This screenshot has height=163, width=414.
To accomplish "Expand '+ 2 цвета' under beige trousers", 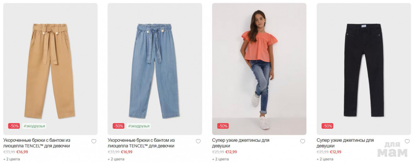I will coord(12,159).
